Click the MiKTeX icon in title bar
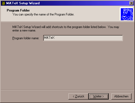The image size is (135, 103). (x=3, y=3)
